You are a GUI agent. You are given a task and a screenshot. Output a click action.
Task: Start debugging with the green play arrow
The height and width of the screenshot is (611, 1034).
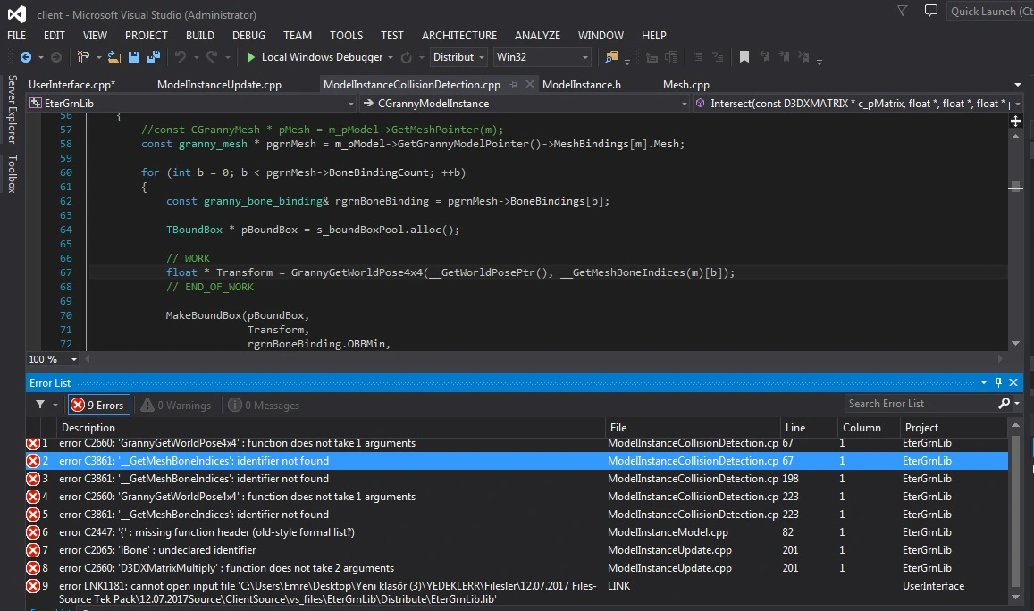[250, 57]
